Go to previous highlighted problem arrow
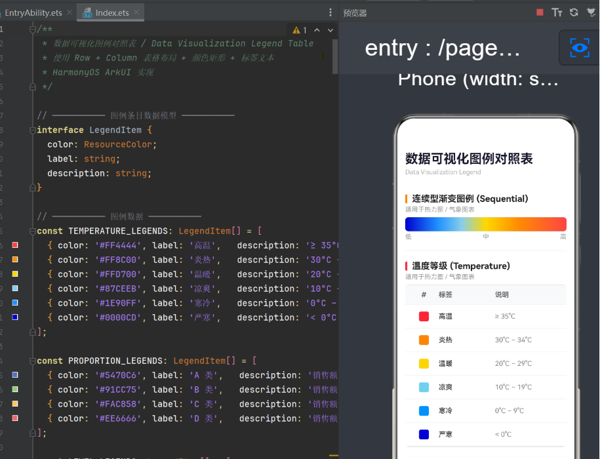The height and width of the screenshot is (459, 600). point(317,30)
